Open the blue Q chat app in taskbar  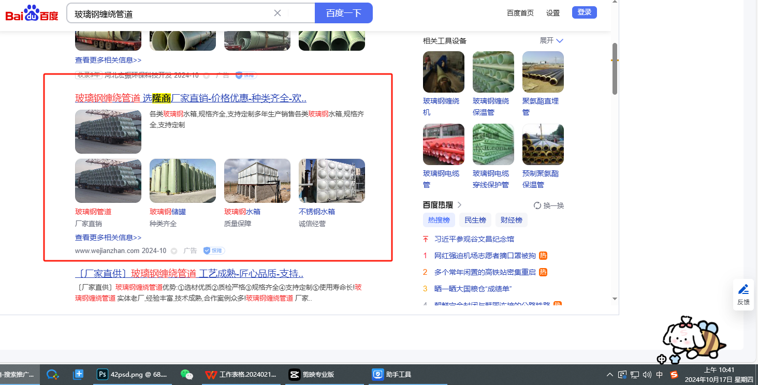pyautogui.click(x=52, y=374)
